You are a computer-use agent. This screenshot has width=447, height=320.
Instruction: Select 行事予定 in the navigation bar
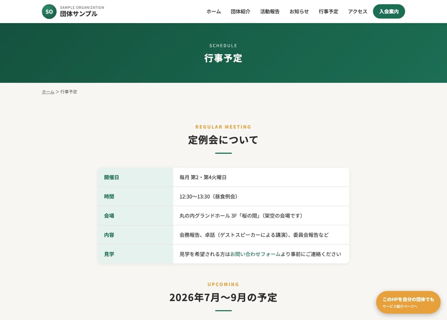[x=329, y=12]
